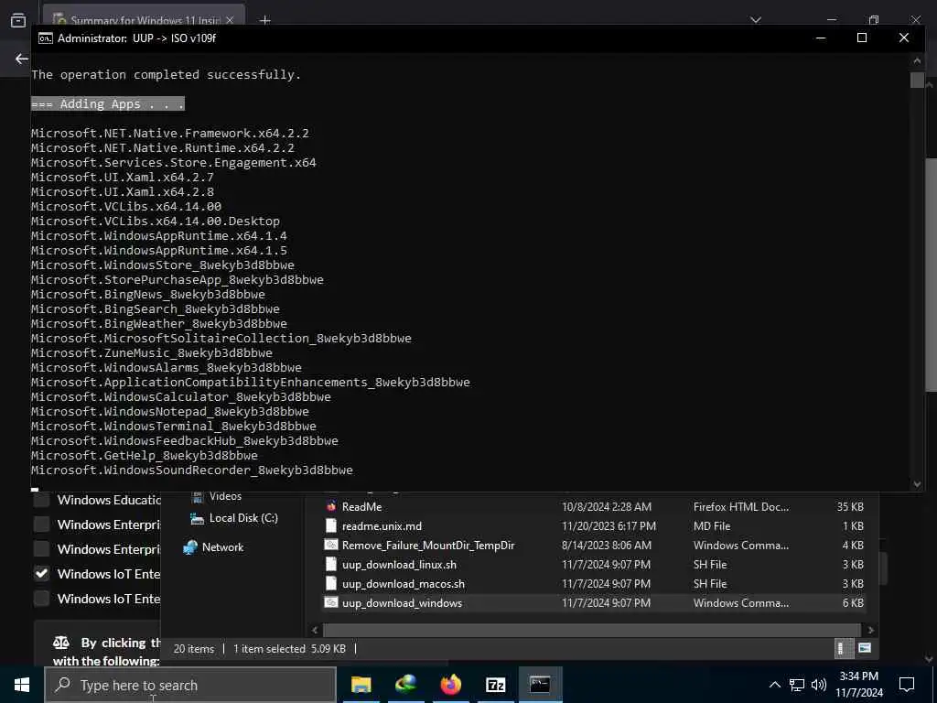
Task: Click the 1 item selected status text
Action: click(x=270, y=649)
